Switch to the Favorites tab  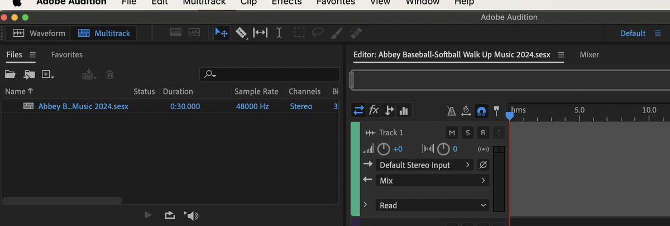(67, 55)
